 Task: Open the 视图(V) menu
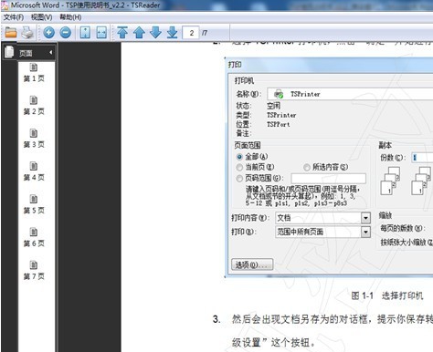[x=42, y=17]
